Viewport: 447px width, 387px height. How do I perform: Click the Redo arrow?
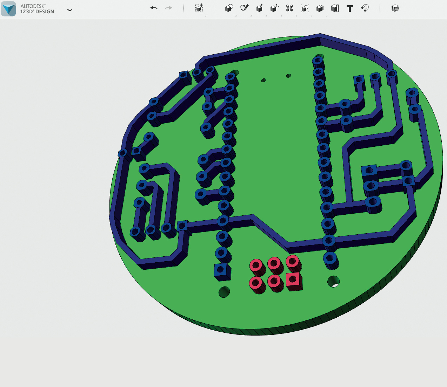point(169,8)
